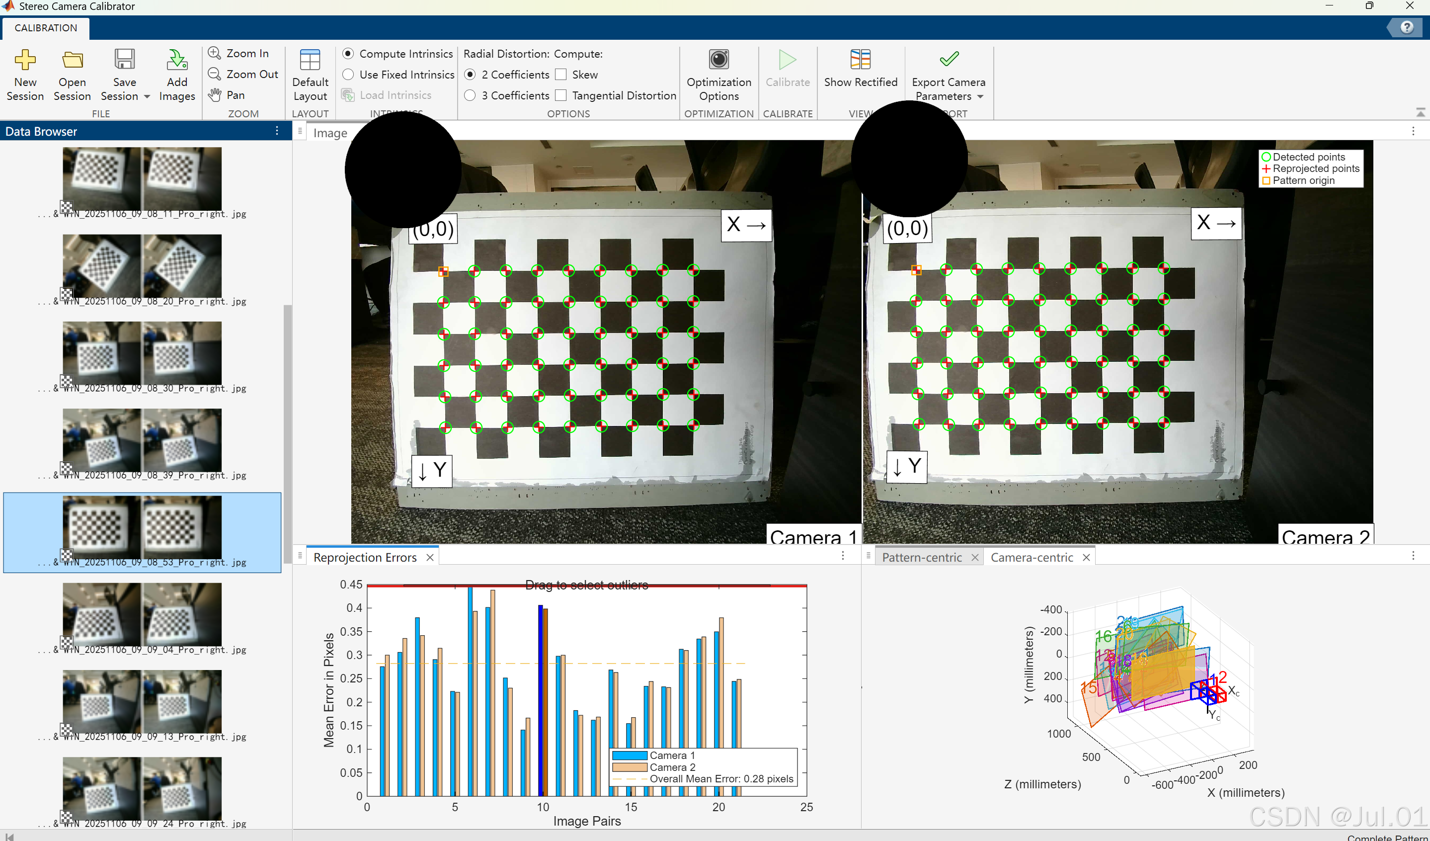Viewport: 1430px width, 841px height.
Task: Enable the Skew checkbox
Action: coord(560,75)
